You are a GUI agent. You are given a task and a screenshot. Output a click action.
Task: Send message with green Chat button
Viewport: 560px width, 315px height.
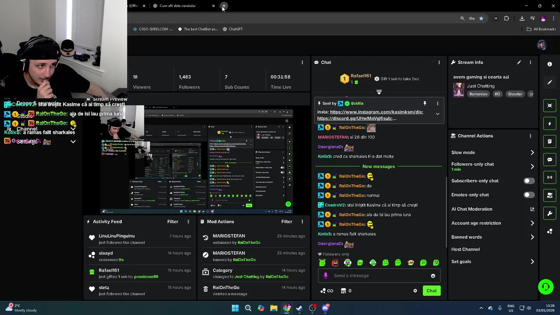(x=431, y=291)
